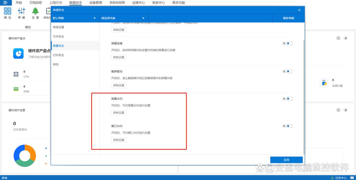
Task: Open settings gear of 硬件资产变更 panel
Action: click(x=338, y=110)
